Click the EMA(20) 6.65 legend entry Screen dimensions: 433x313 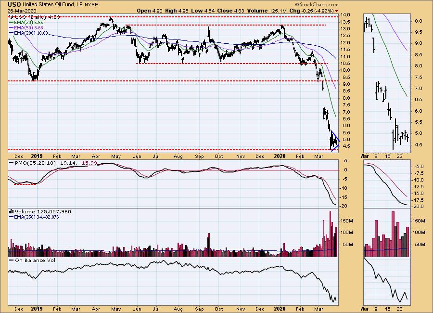click(26, 23)
